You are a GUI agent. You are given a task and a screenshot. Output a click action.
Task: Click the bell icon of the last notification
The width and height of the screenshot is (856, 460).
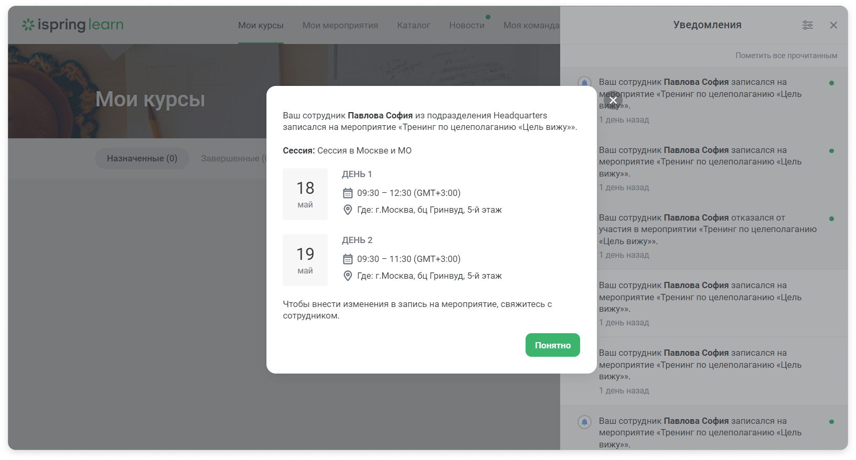pos(584,422)
